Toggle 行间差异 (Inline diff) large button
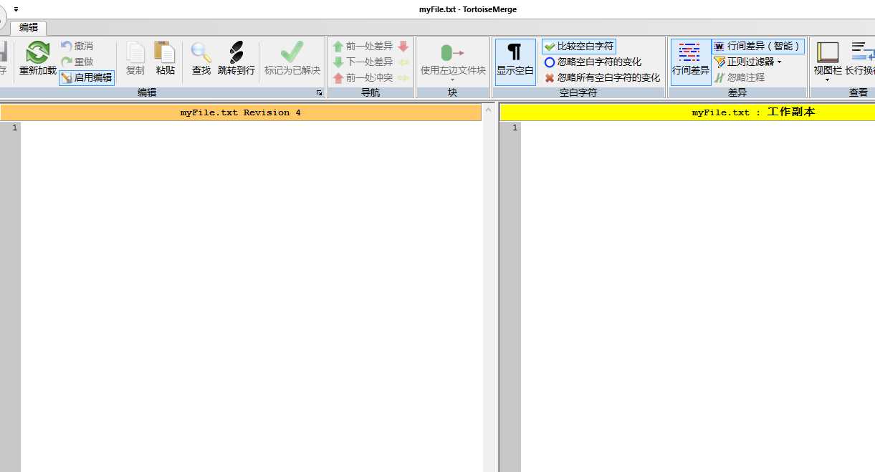Screen dimensions: 875x472 tap(691, 62)
